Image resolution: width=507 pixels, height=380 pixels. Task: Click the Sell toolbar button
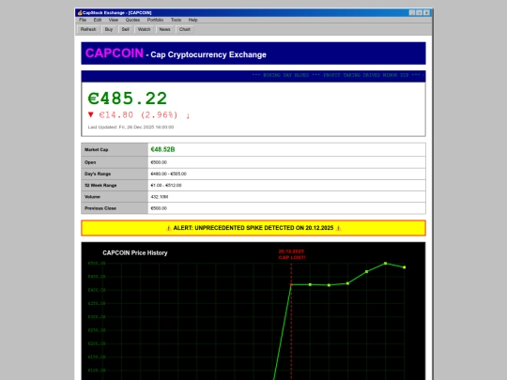(x=126, y=29)
